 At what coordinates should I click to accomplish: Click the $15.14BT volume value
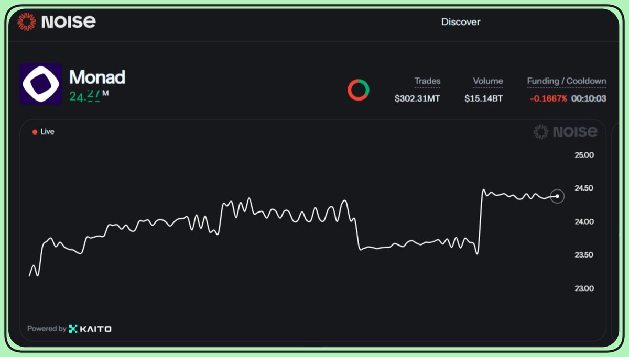coord(483,98)
